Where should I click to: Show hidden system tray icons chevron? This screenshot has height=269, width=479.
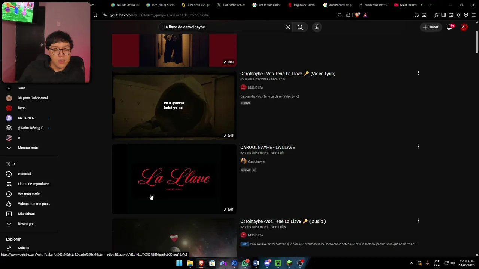pos(412,263)
